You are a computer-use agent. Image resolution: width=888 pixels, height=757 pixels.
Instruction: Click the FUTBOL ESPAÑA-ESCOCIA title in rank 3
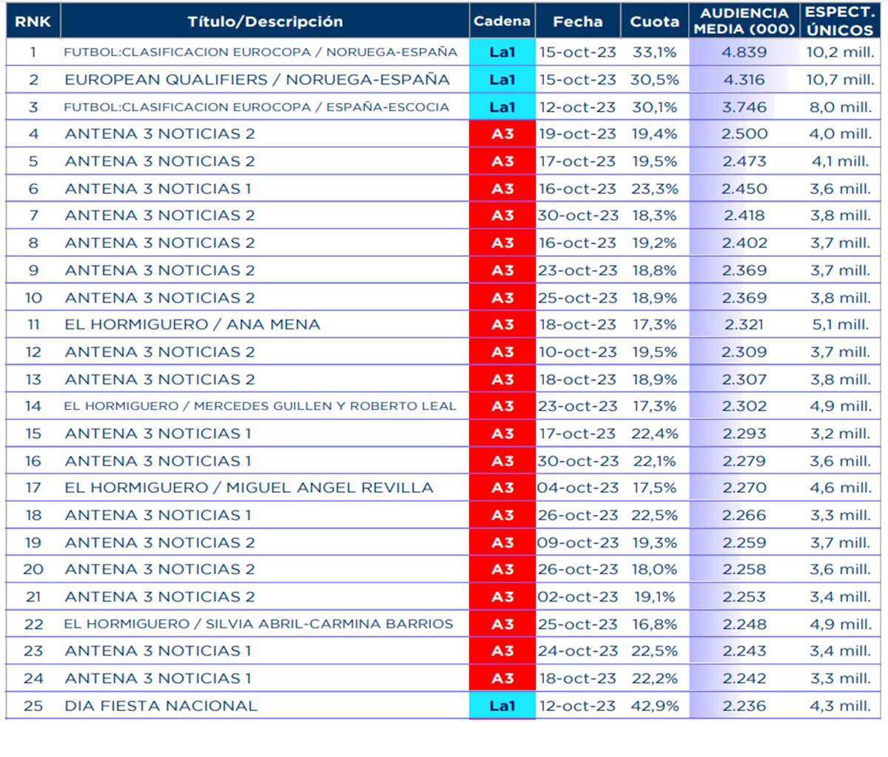pos(256,107)
